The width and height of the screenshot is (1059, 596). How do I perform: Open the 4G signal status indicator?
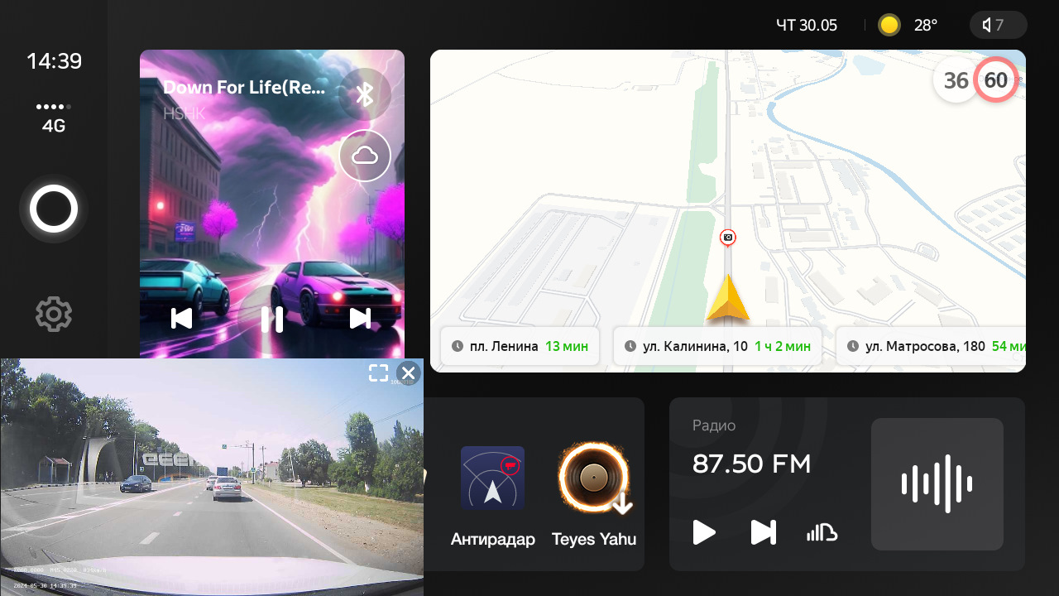pyautogui.click(x=54, y=118)
